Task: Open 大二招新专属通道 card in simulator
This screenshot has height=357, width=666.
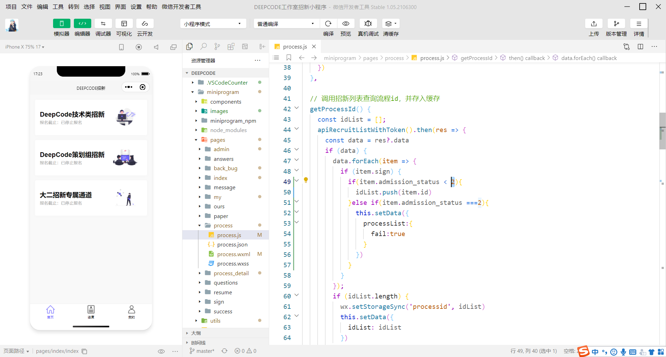Action: click(91, 198)
